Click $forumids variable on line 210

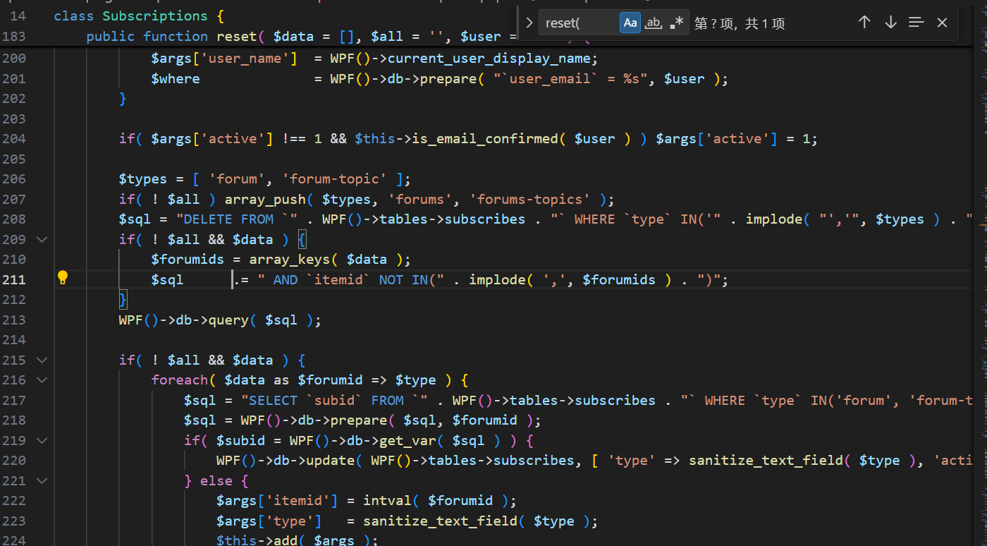pyautogui.click(x=188, y=259)
